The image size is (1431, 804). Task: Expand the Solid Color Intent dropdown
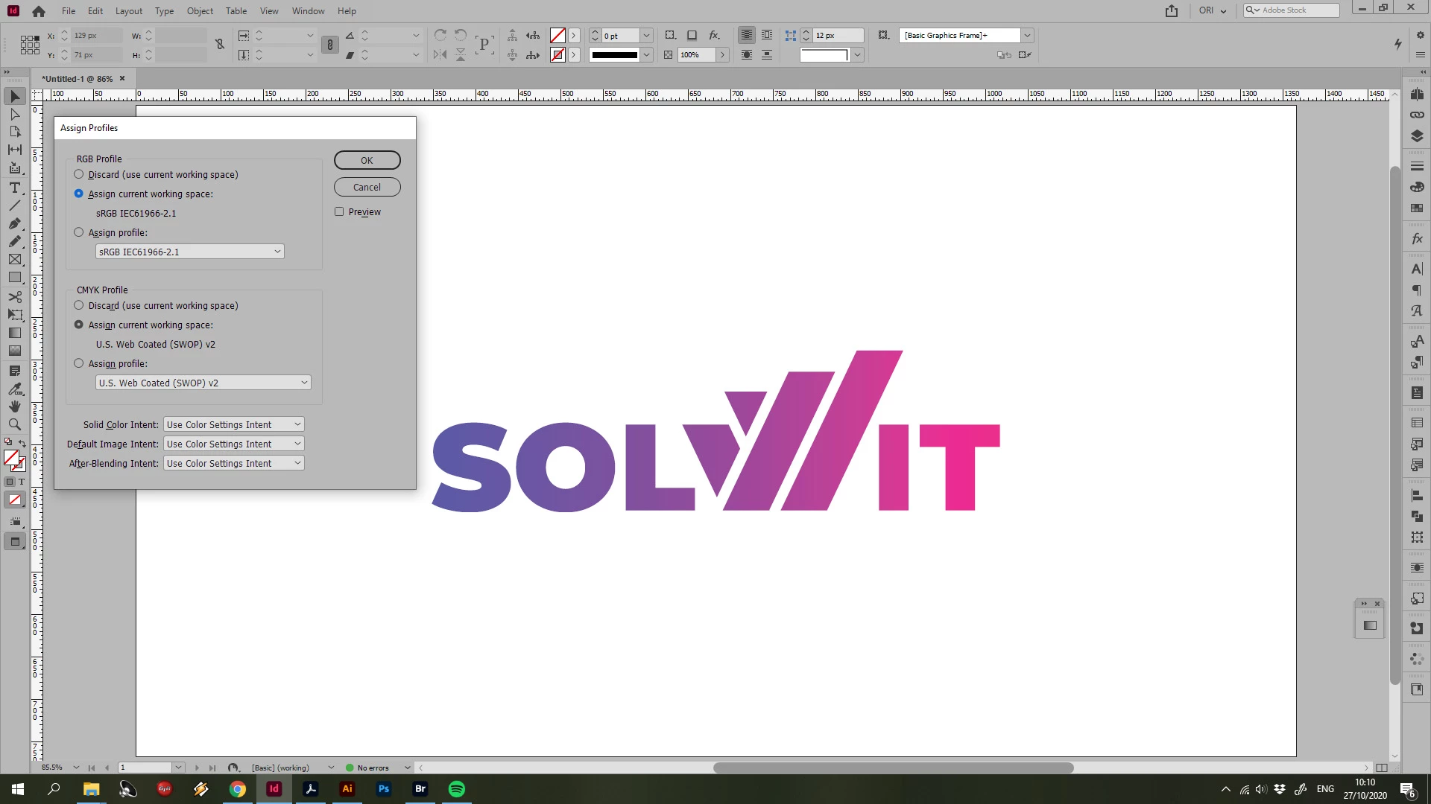(233, 424)
